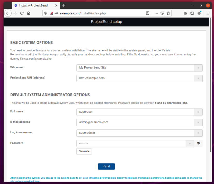Reload the page with the refresh icon
Image resolution: width=214 pixels, height=184 pixels.
pos(22,13)
